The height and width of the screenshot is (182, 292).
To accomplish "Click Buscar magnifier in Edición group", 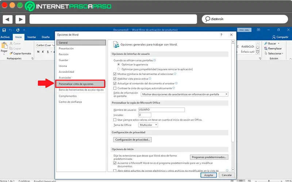I will 266,43.
